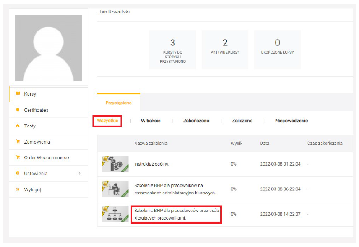
Task: Click the Order Woocommerce cart icon
Action: pyautogui.click(x=18, y=158)
